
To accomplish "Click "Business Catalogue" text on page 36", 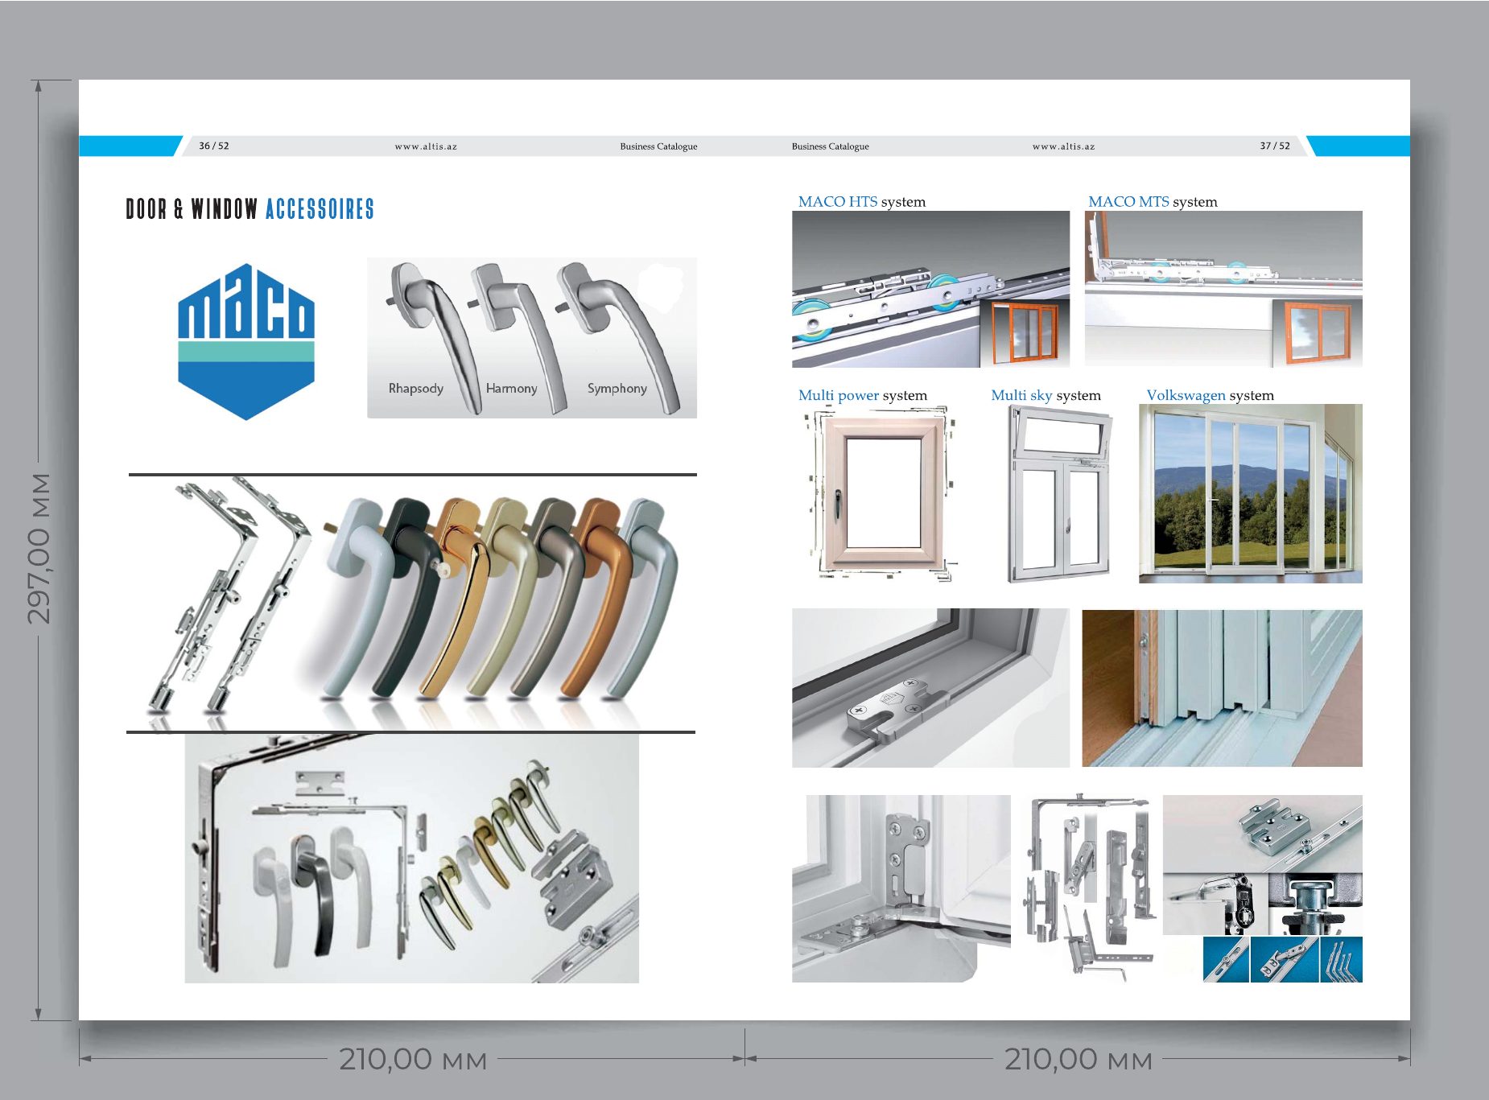I will [x=658, y=146].
